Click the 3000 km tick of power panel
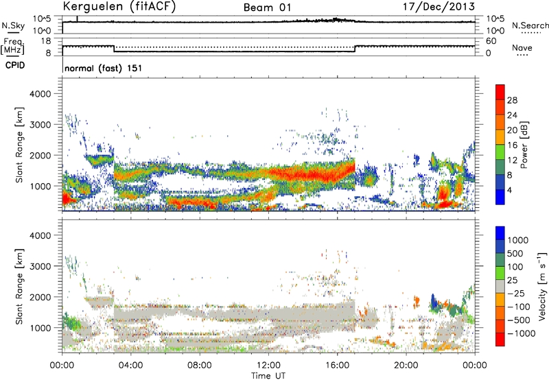The width and height of the screenshot is (549, 380). pos(40,125)
